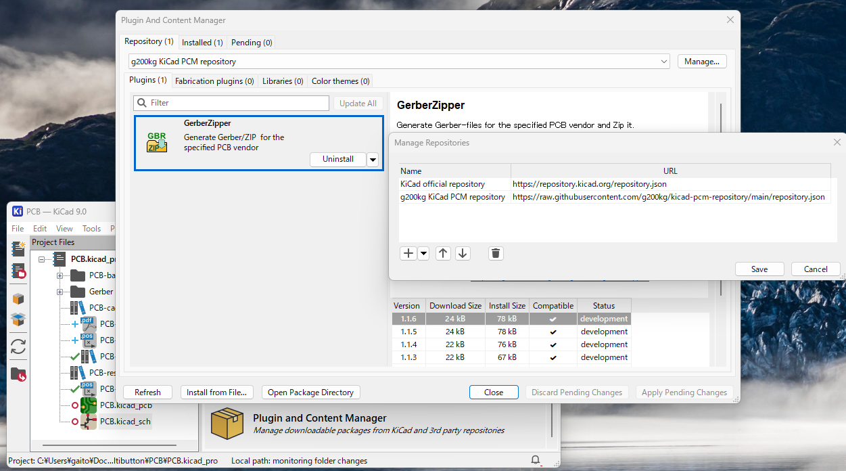Click the orange box archive icon in KiCad
This screenshot has height=471, width=846.
[x=18, y=298]
